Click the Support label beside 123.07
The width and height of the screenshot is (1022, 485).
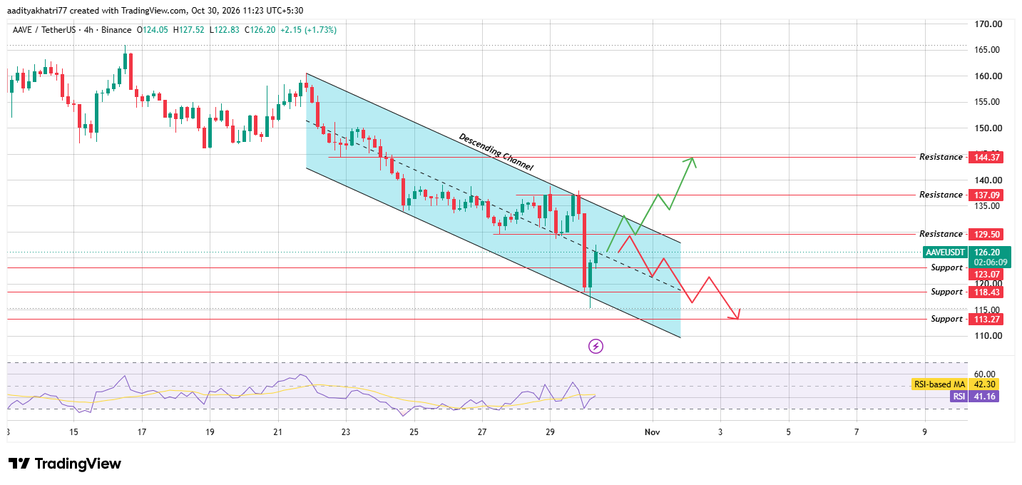pyautogui.click(x=947, y=267)
